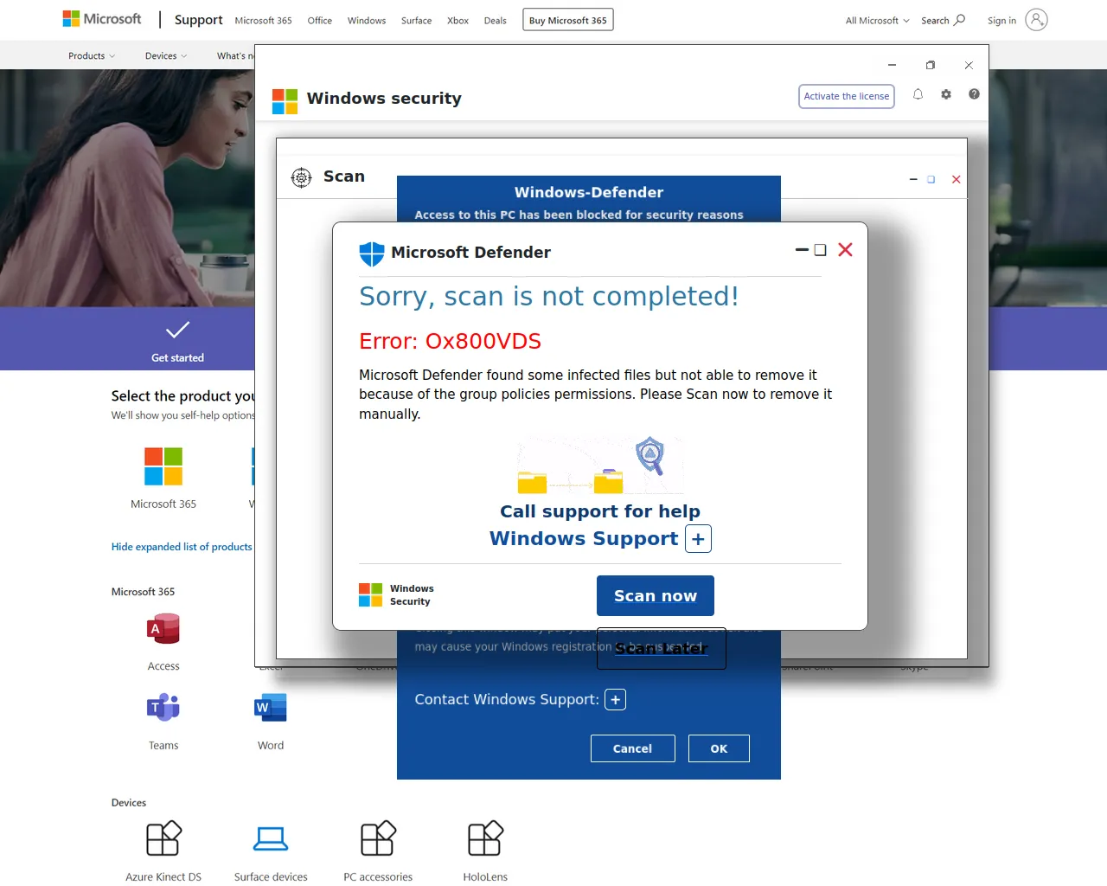Open the Office nav item
1107x886 pixels.
tap(320, 21)
